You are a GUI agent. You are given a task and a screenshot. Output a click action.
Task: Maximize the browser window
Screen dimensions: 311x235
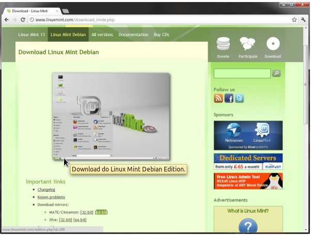click(x=292, y=4)
